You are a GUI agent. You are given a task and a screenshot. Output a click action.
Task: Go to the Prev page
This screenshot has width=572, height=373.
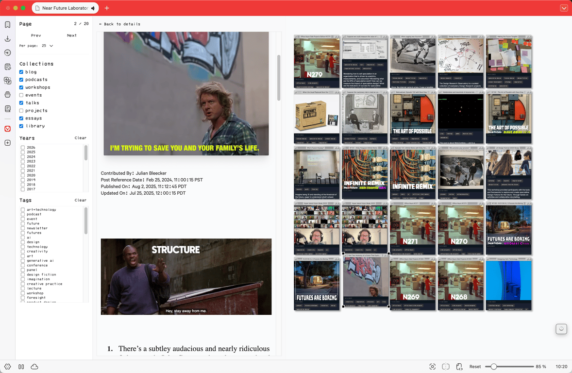pyautogui.click(x=36, y=35)
